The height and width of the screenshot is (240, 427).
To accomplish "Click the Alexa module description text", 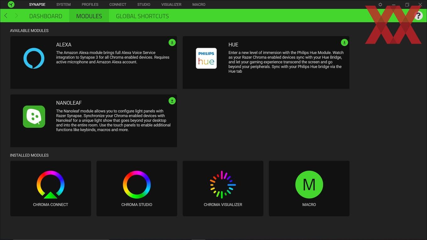I will pos(113,57).
